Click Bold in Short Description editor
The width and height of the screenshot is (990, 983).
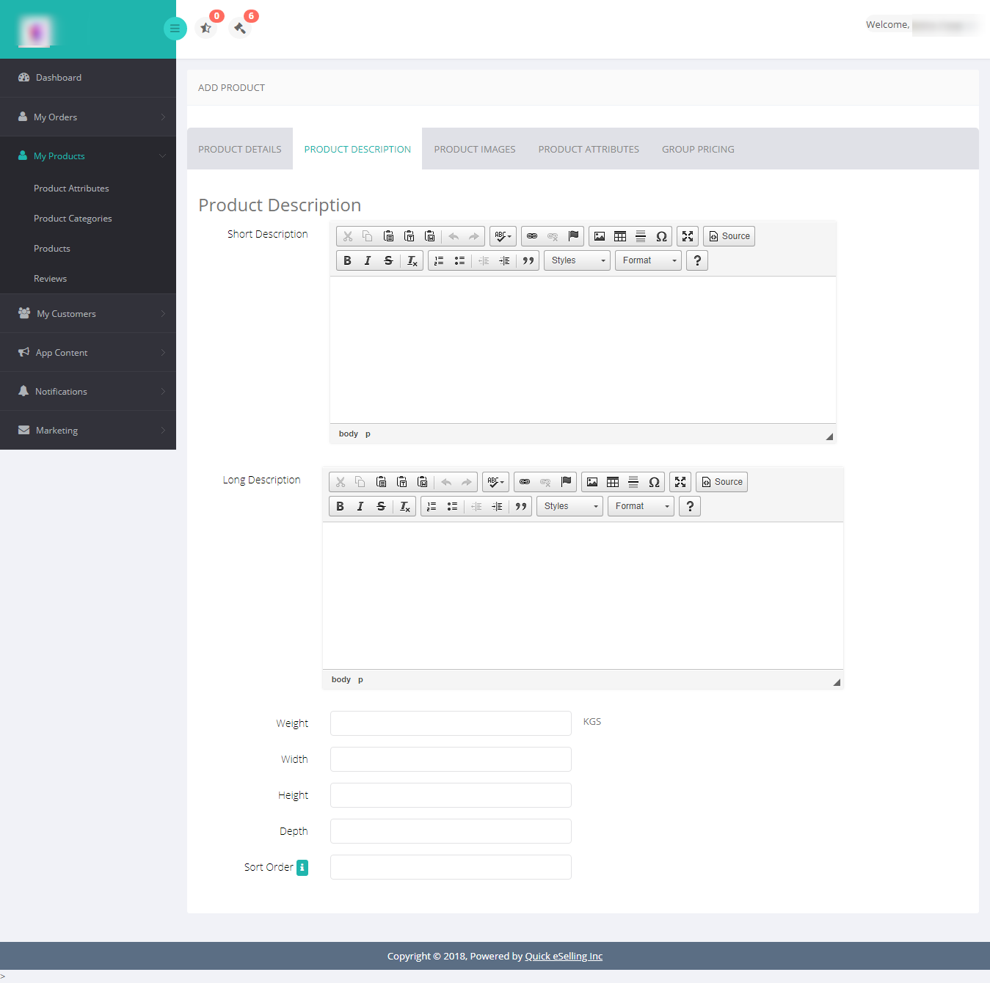pos(347,260)
